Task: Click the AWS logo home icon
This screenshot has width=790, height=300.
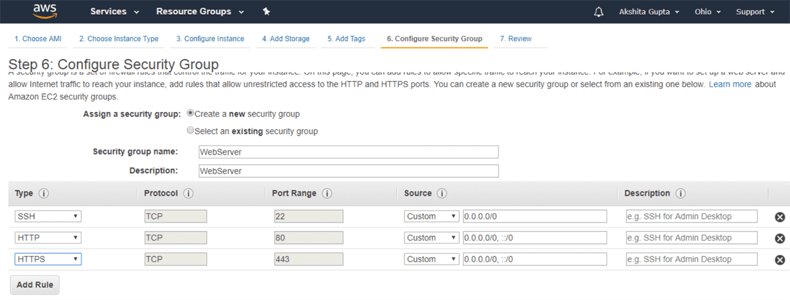Action: click(x=45, y=11)
